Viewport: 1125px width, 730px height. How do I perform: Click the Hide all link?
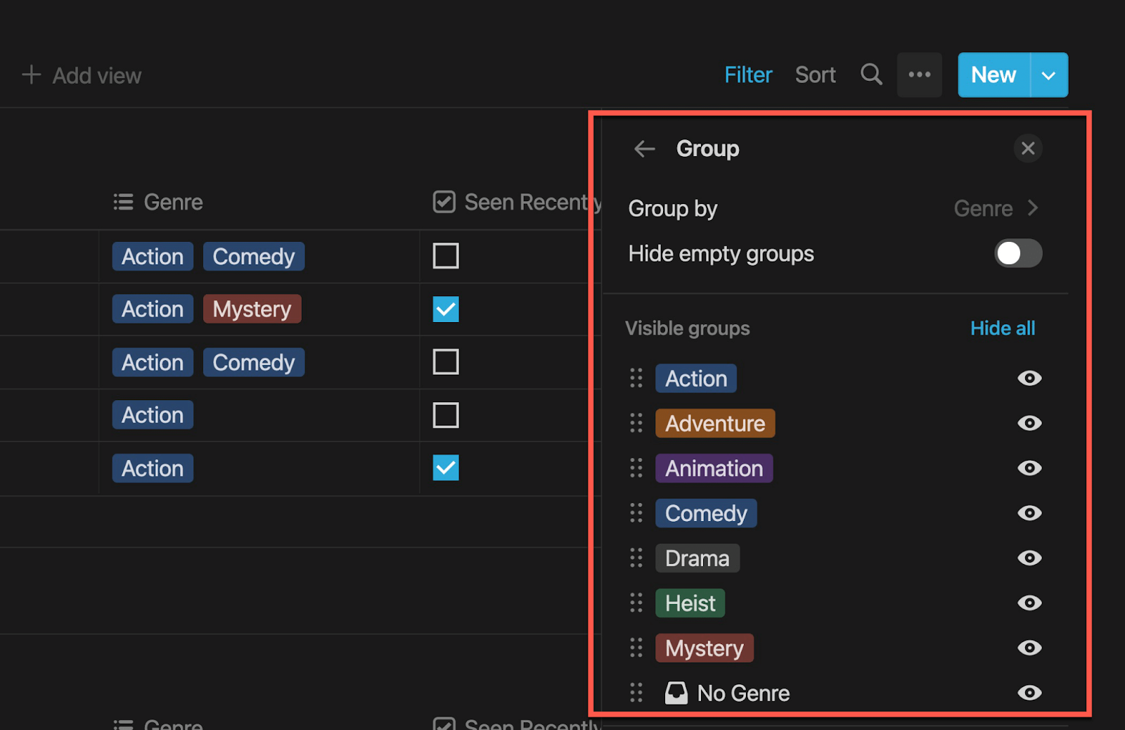click(x=1003, y=328)
